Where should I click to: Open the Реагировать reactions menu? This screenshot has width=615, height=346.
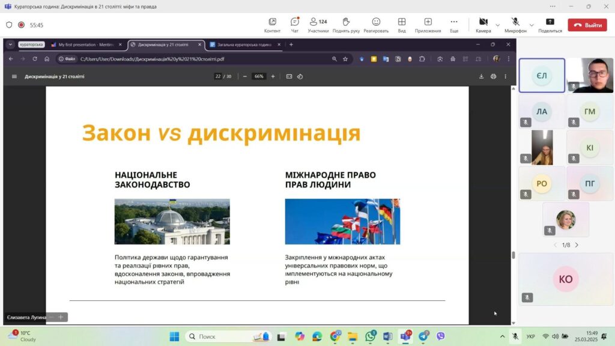tap(376, 25)
